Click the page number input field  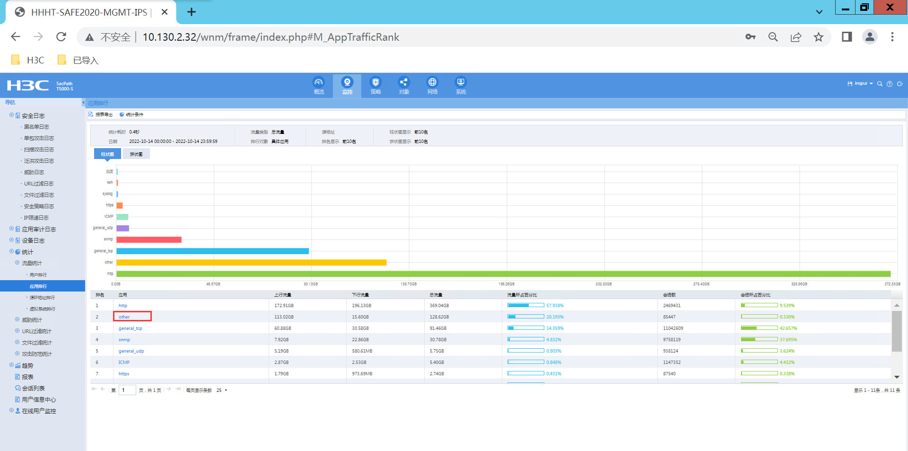click(x=127, y=390)
